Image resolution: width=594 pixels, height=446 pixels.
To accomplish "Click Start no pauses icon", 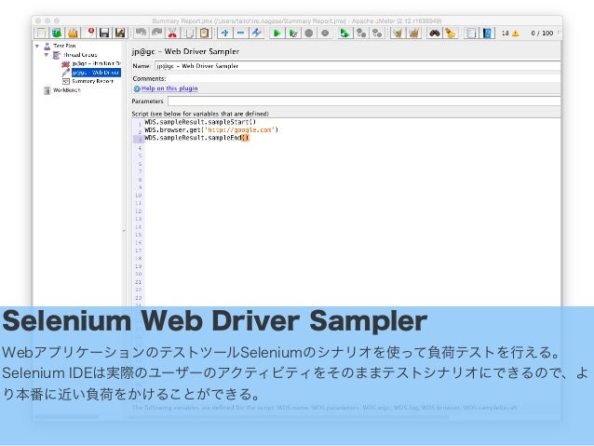I will pos(293,34).
